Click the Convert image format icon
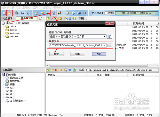This screenshot has height=117, width=160. coord(48,13)
